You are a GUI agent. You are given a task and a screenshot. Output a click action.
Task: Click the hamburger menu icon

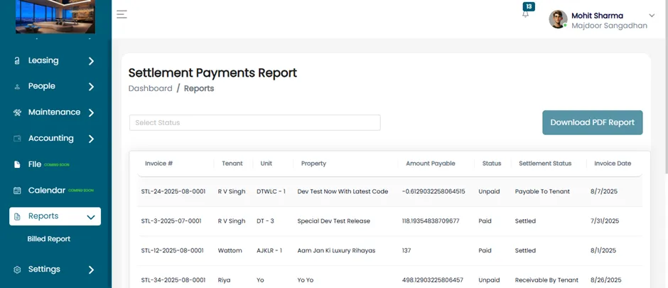[x=122, y=14]
